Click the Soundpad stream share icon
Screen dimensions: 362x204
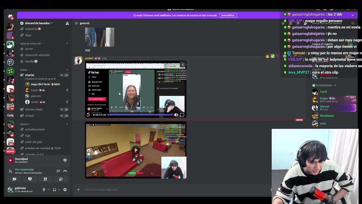[65, 160]
